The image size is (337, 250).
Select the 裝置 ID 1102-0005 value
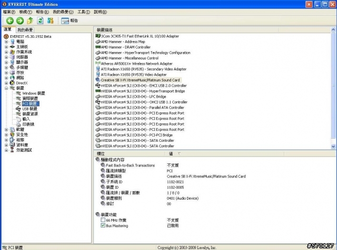point(175,187)
